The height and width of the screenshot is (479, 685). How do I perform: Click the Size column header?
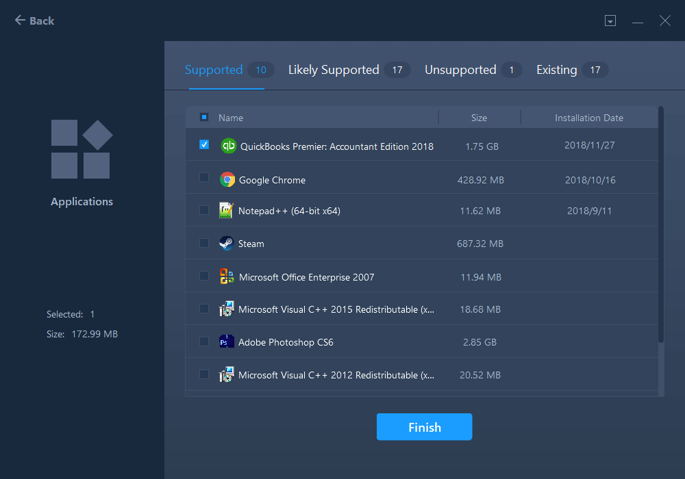coord(479,118)
